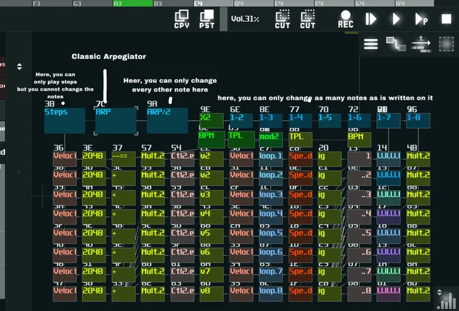This screenshot has height=311, width=459.
Task: Select the v5 module
Action: [x=211, y=236]
